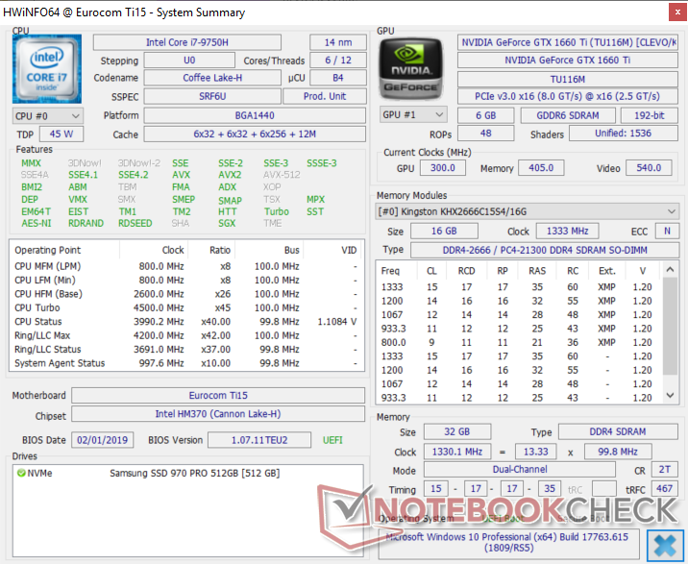The image size is (688, 564).
Task: Click the Unified: 1536 shaders field
Action: [x=623, y=133]
